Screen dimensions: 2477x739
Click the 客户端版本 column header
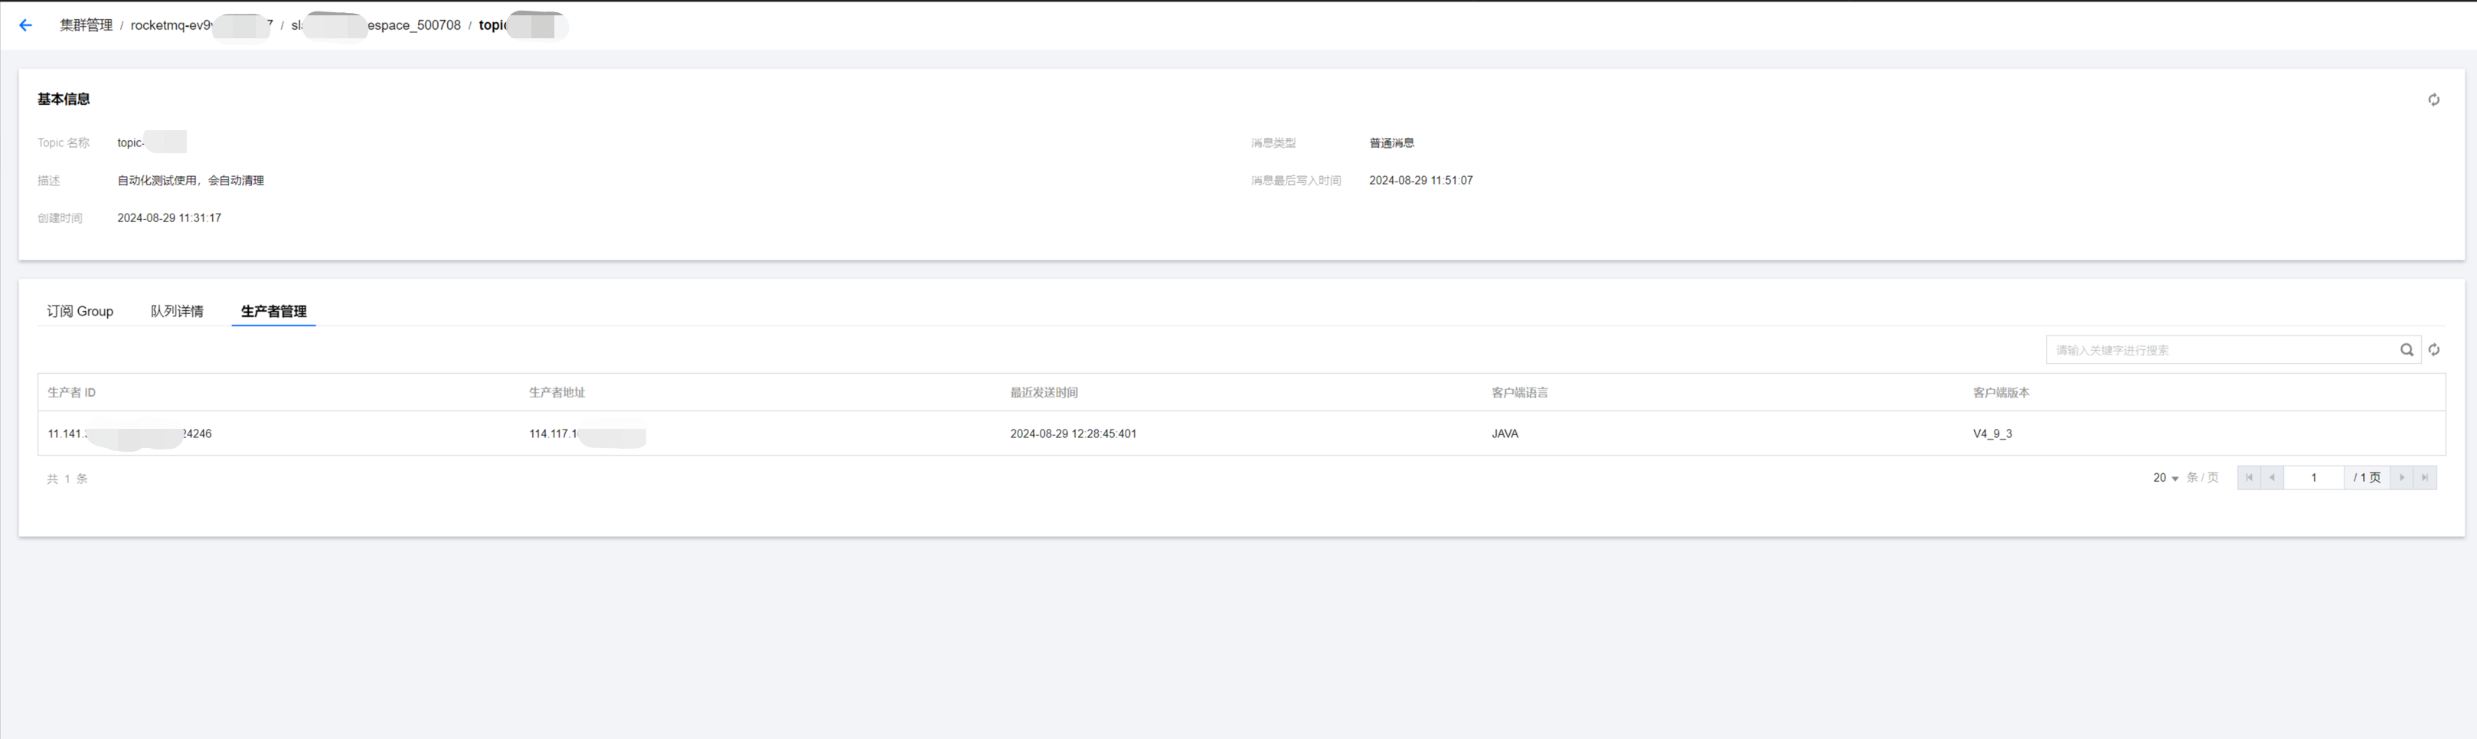click(x=2001, y=393)
